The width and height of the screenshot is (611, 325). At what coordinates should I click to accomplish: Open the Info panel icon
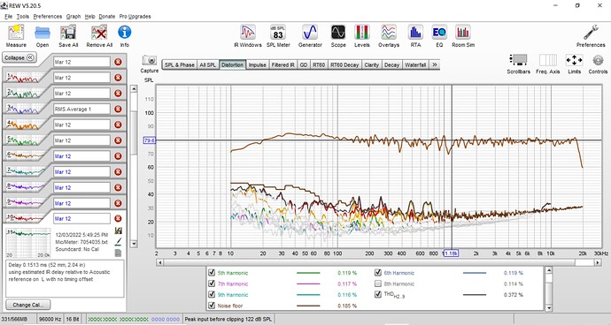124,33
